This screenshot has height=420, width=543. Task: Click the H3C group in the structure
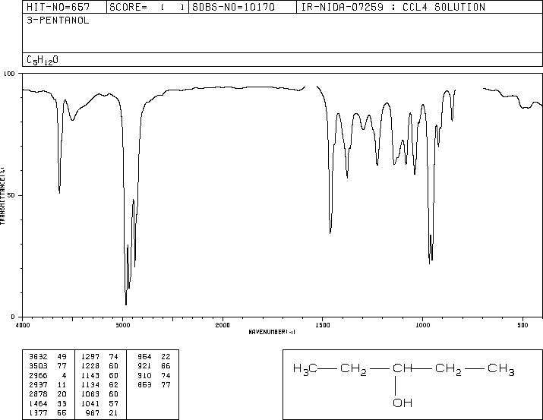click(x=305, y=369)
